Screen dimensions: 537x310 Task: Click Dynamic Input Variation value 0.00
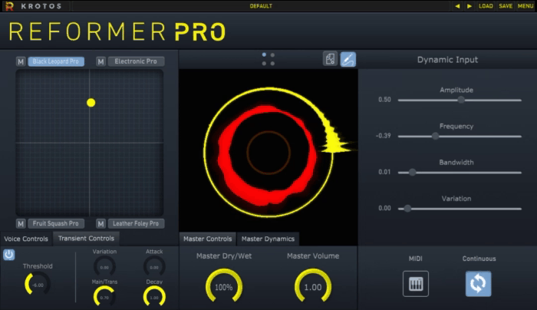[384, 208]
